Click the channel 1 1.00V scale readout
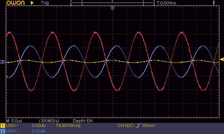 tap(11, 126)
